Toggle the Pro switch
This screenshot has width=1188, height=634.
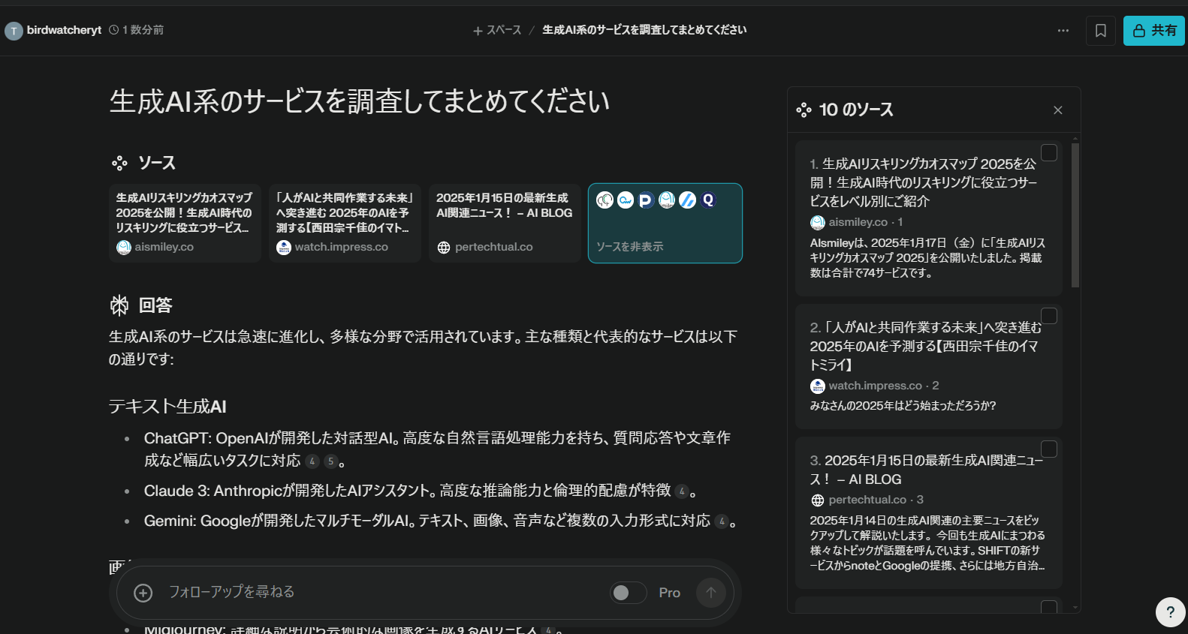coord(629,593)
